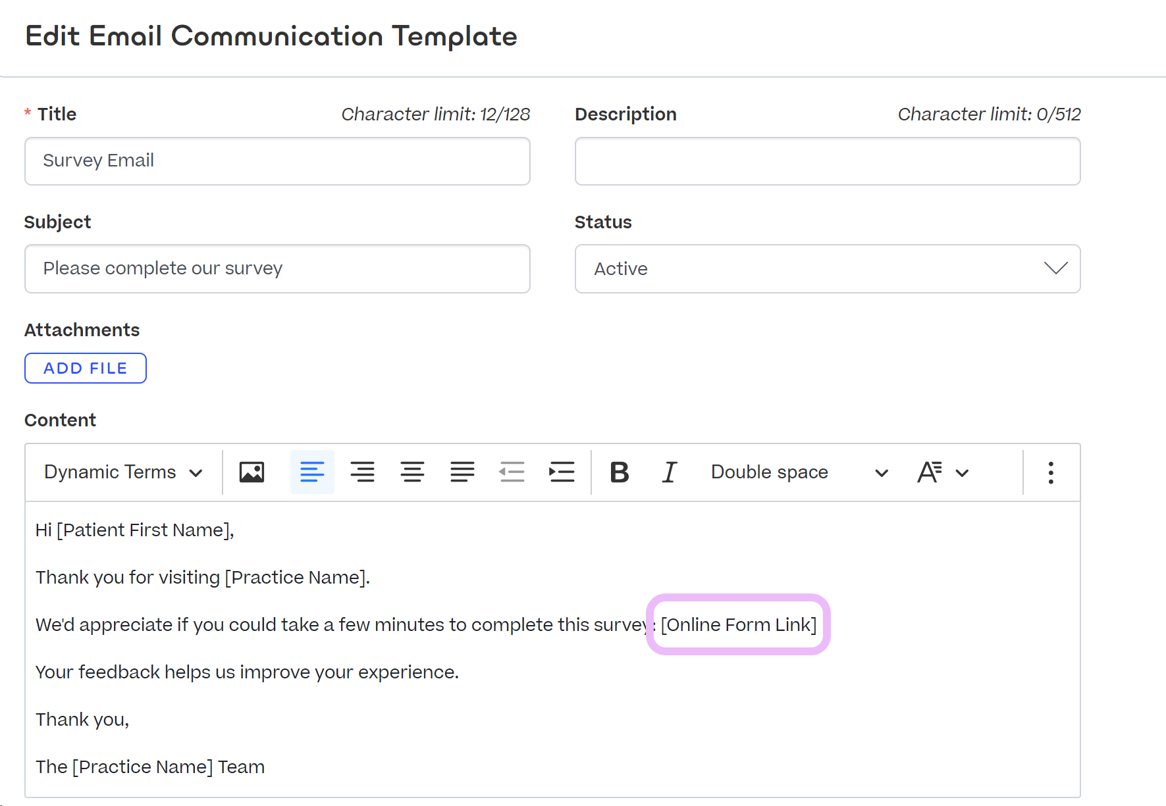Open the editor overflow menu
The height and width of the screenshot is (806, 1166).
(x=1051, y=472)
